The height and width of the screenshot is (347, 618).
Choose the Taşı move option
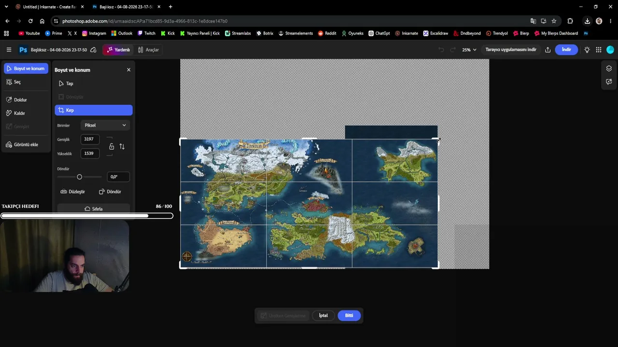pos(94,83)
